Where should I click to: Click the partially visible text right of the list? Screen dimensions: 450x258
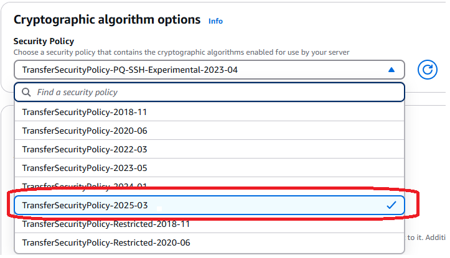point(426,237)
